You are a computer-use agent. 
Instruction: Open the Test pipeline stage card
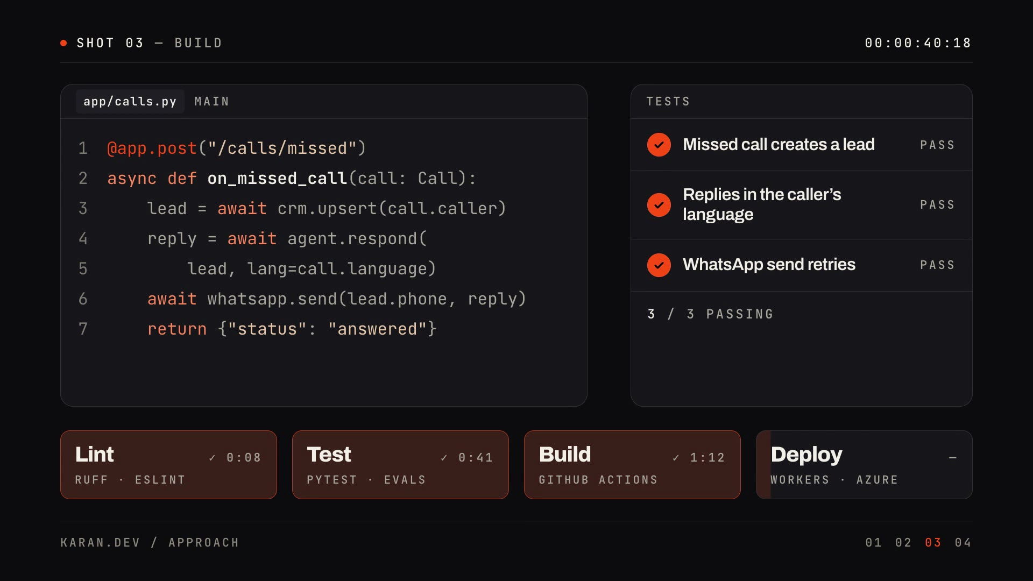[x=400, y=465]
